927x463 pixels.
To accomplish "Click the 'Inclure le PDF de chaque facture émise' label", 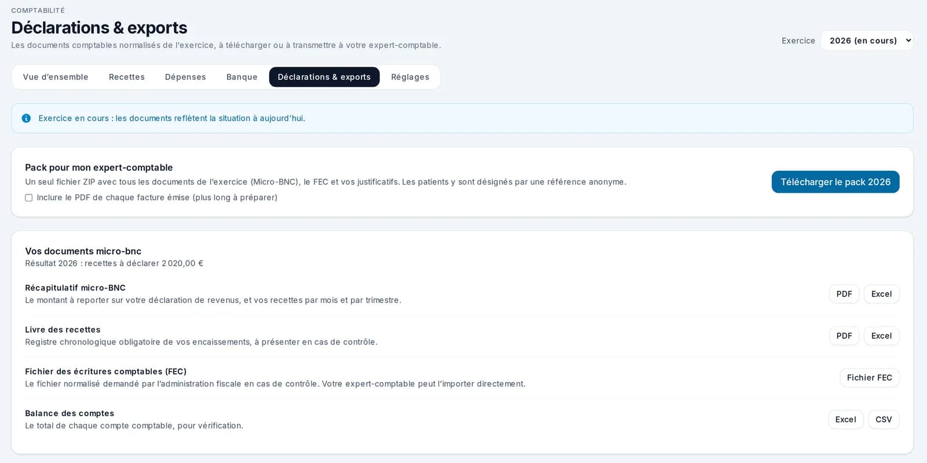I will [x=157, y=197].
